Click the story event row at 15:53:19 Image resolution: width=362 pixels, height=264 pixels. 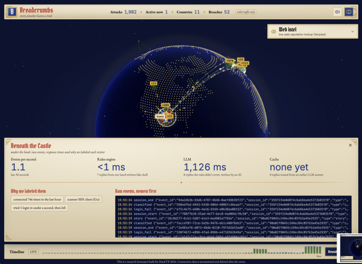(233, 218)
